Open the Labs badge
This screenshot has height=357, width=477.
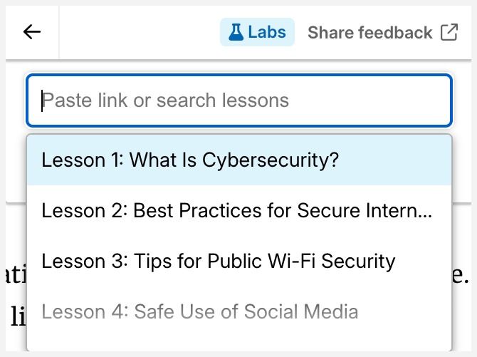(257, 32)
